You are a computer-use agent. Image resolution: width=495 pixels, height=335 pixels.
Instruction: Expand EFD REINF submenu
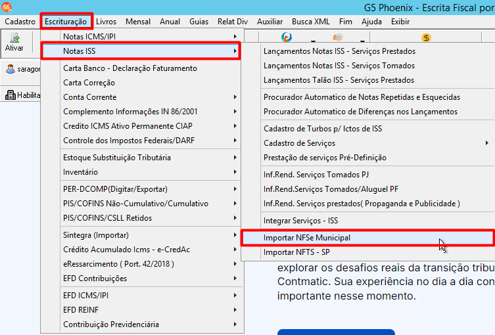click(141, 310)
